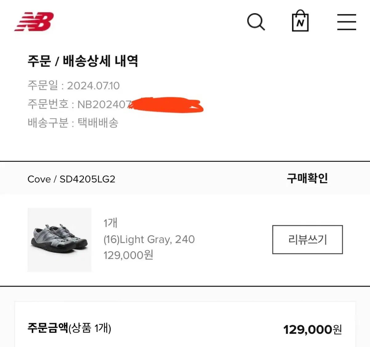
Task: Open the search magnifier icon
Action: pyautogui.click(x=256, y=22)
